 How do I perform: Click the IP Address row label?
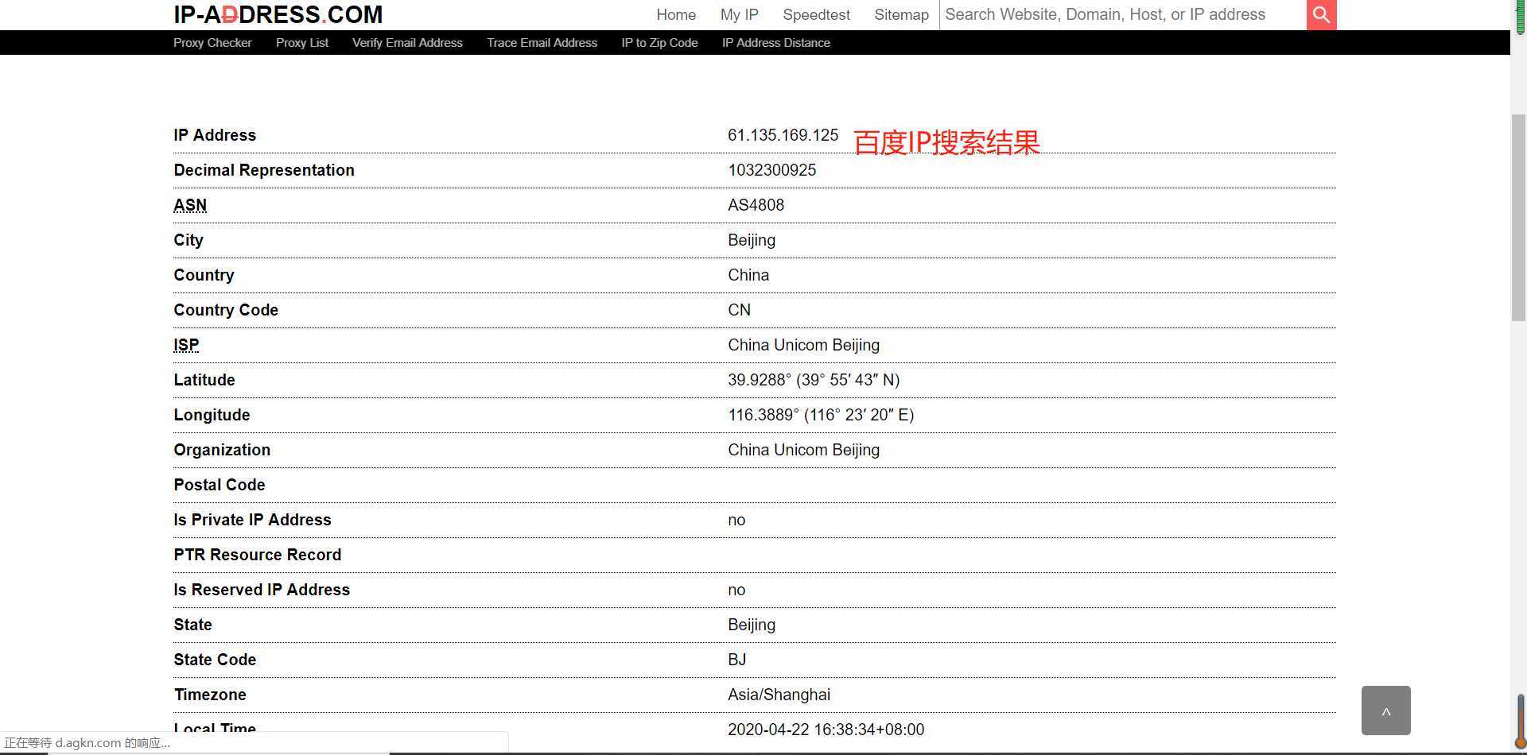pyautogui.click(x=215, y=135)
